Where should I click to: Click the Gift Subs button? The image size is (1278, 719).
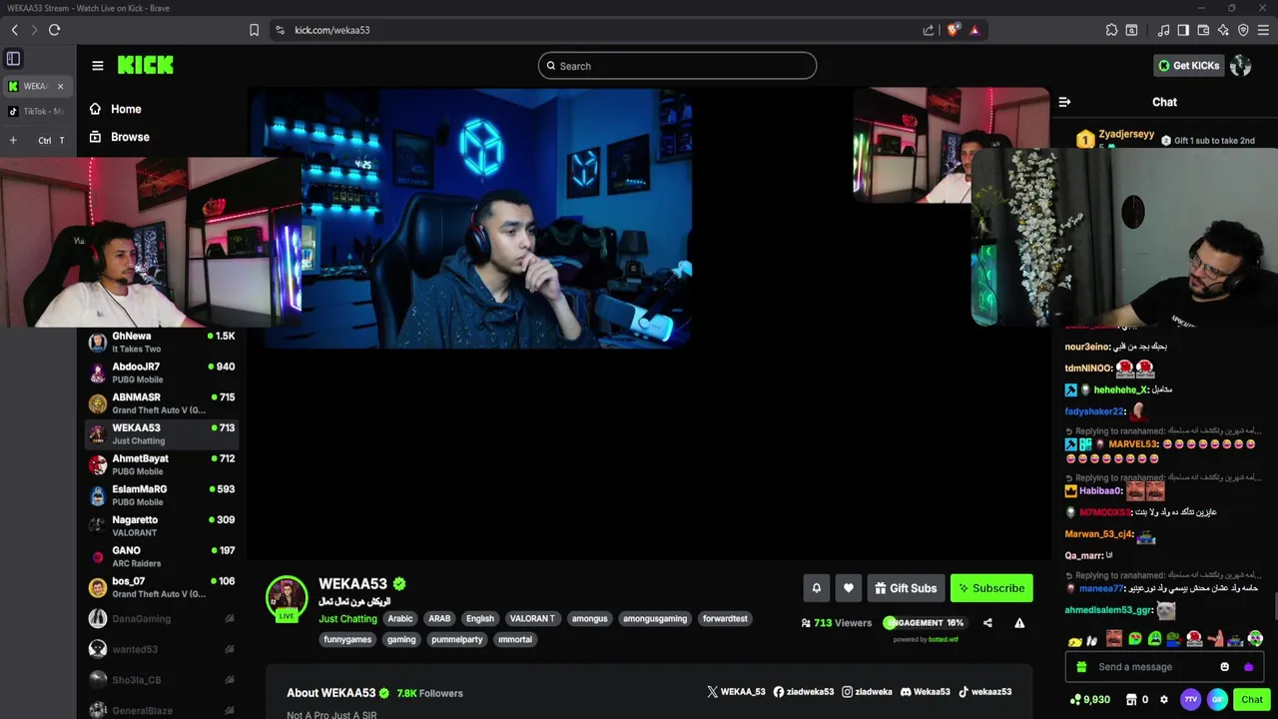pos(906,588)
